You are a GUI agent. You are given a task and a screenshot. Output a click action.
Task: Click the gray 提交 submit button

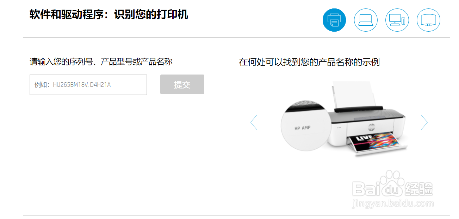tap(182, 84)
